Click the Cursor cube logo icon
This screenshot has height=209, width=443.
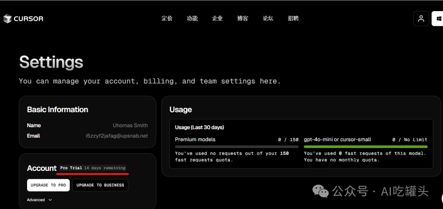point(7,18)
